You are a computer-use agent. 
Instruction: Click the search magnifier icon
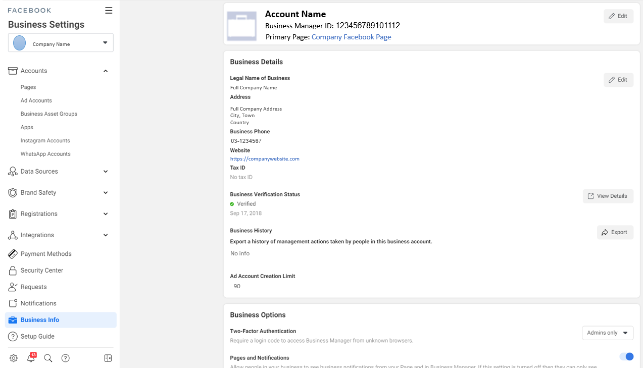48,358
